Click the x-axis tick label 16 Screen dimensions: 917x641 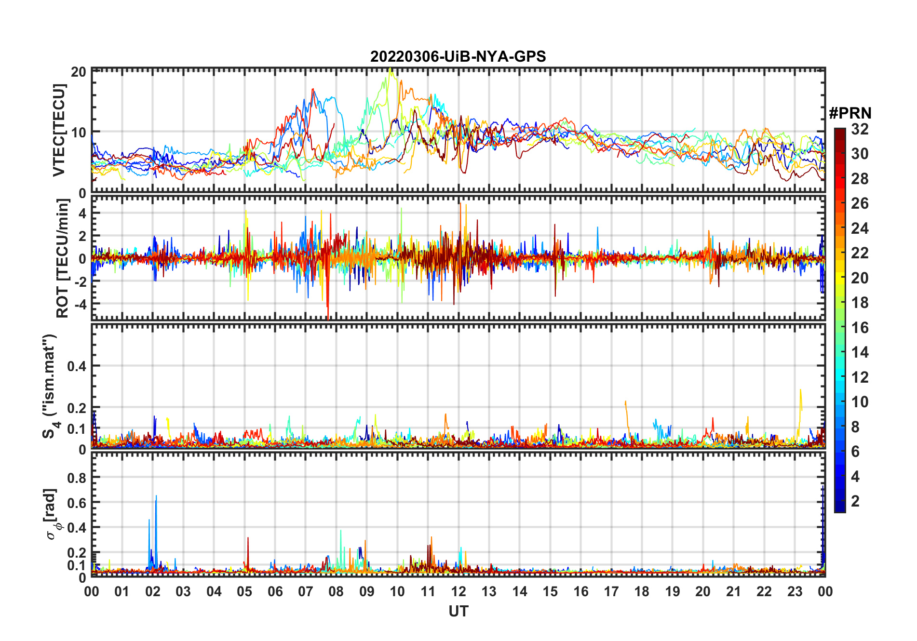click(581, 591)
